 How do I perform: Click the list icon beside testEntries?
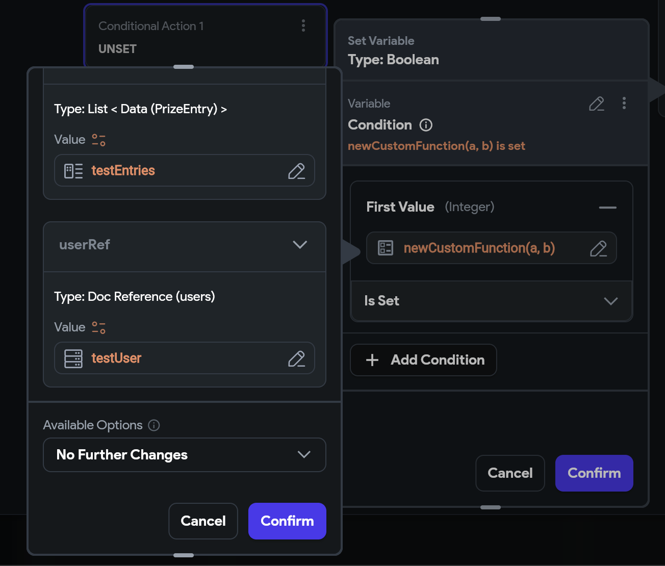pos(73,171)
